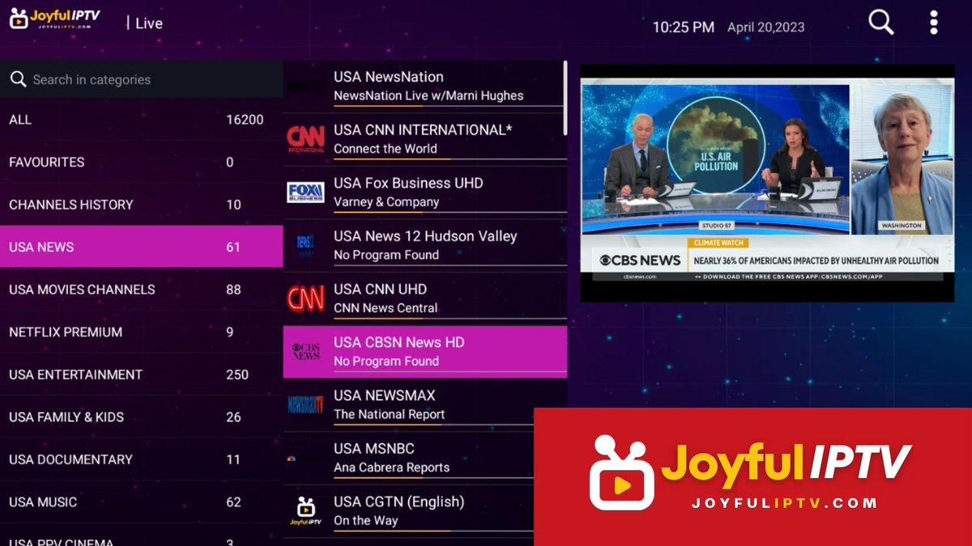Click Ana Cabrera Reports program text
The height and width of the screenshot is (546, 972).
[x=391, y=468]
